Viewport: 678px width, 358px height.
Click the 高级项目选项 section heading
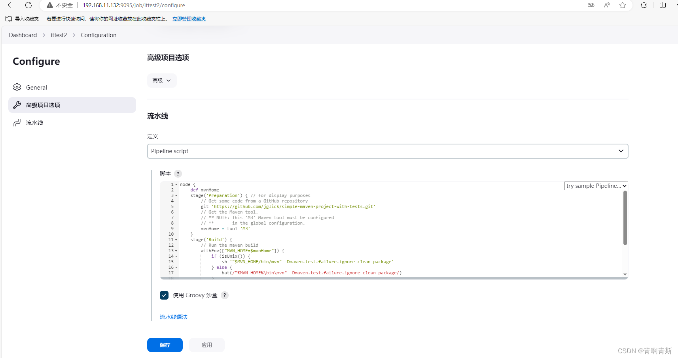(x=168, y=58)
